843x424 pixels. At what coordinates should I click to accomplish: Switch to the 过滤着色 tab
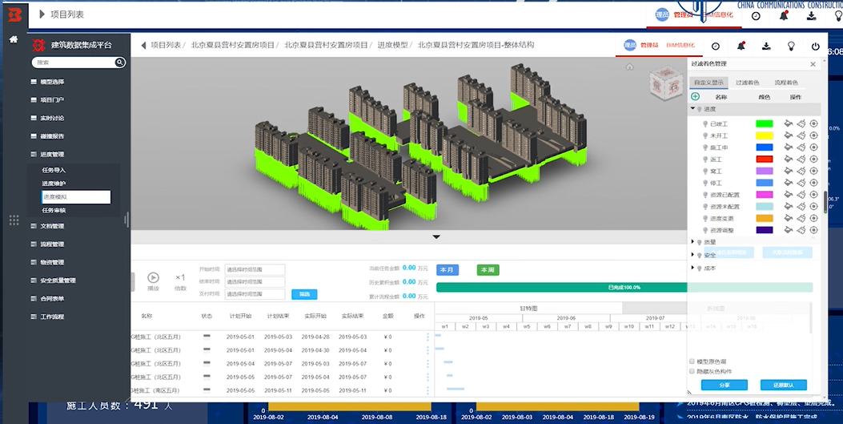coord(747,83)
